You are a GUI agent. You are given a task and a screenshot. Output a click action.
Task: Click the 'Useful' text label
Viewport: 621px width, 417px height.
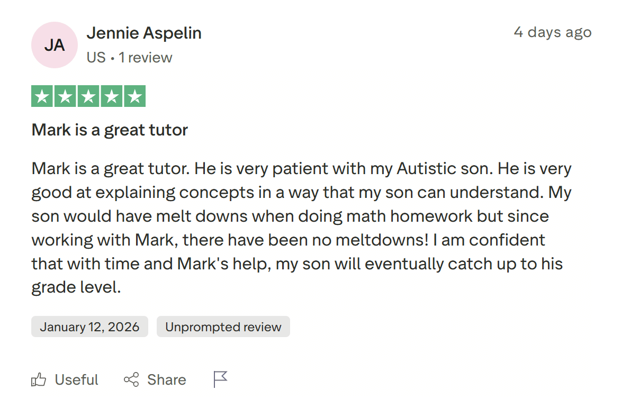pyautogui.click(x=76, y=379)
